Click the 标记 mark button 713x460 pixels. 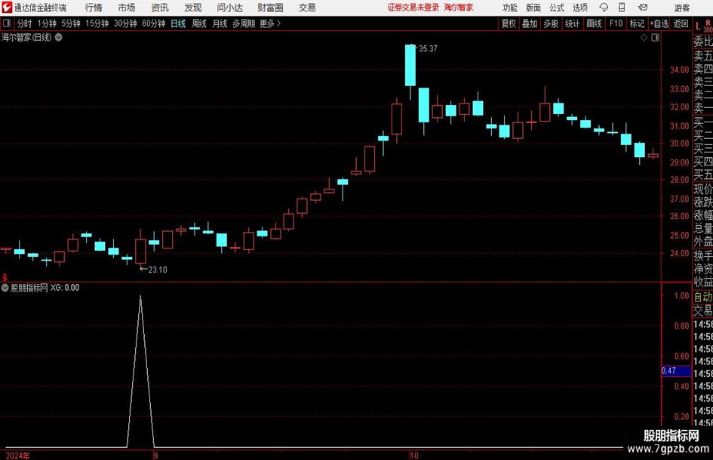tap(637, 23)
